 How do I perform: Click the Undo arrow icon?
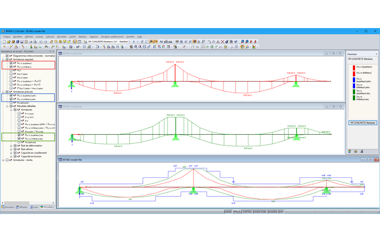(41, 42)
